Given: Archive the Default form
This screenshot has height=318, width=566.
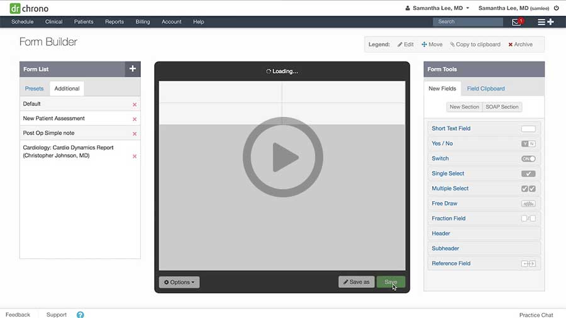Looking at the screenshot, I should point(135,104).
